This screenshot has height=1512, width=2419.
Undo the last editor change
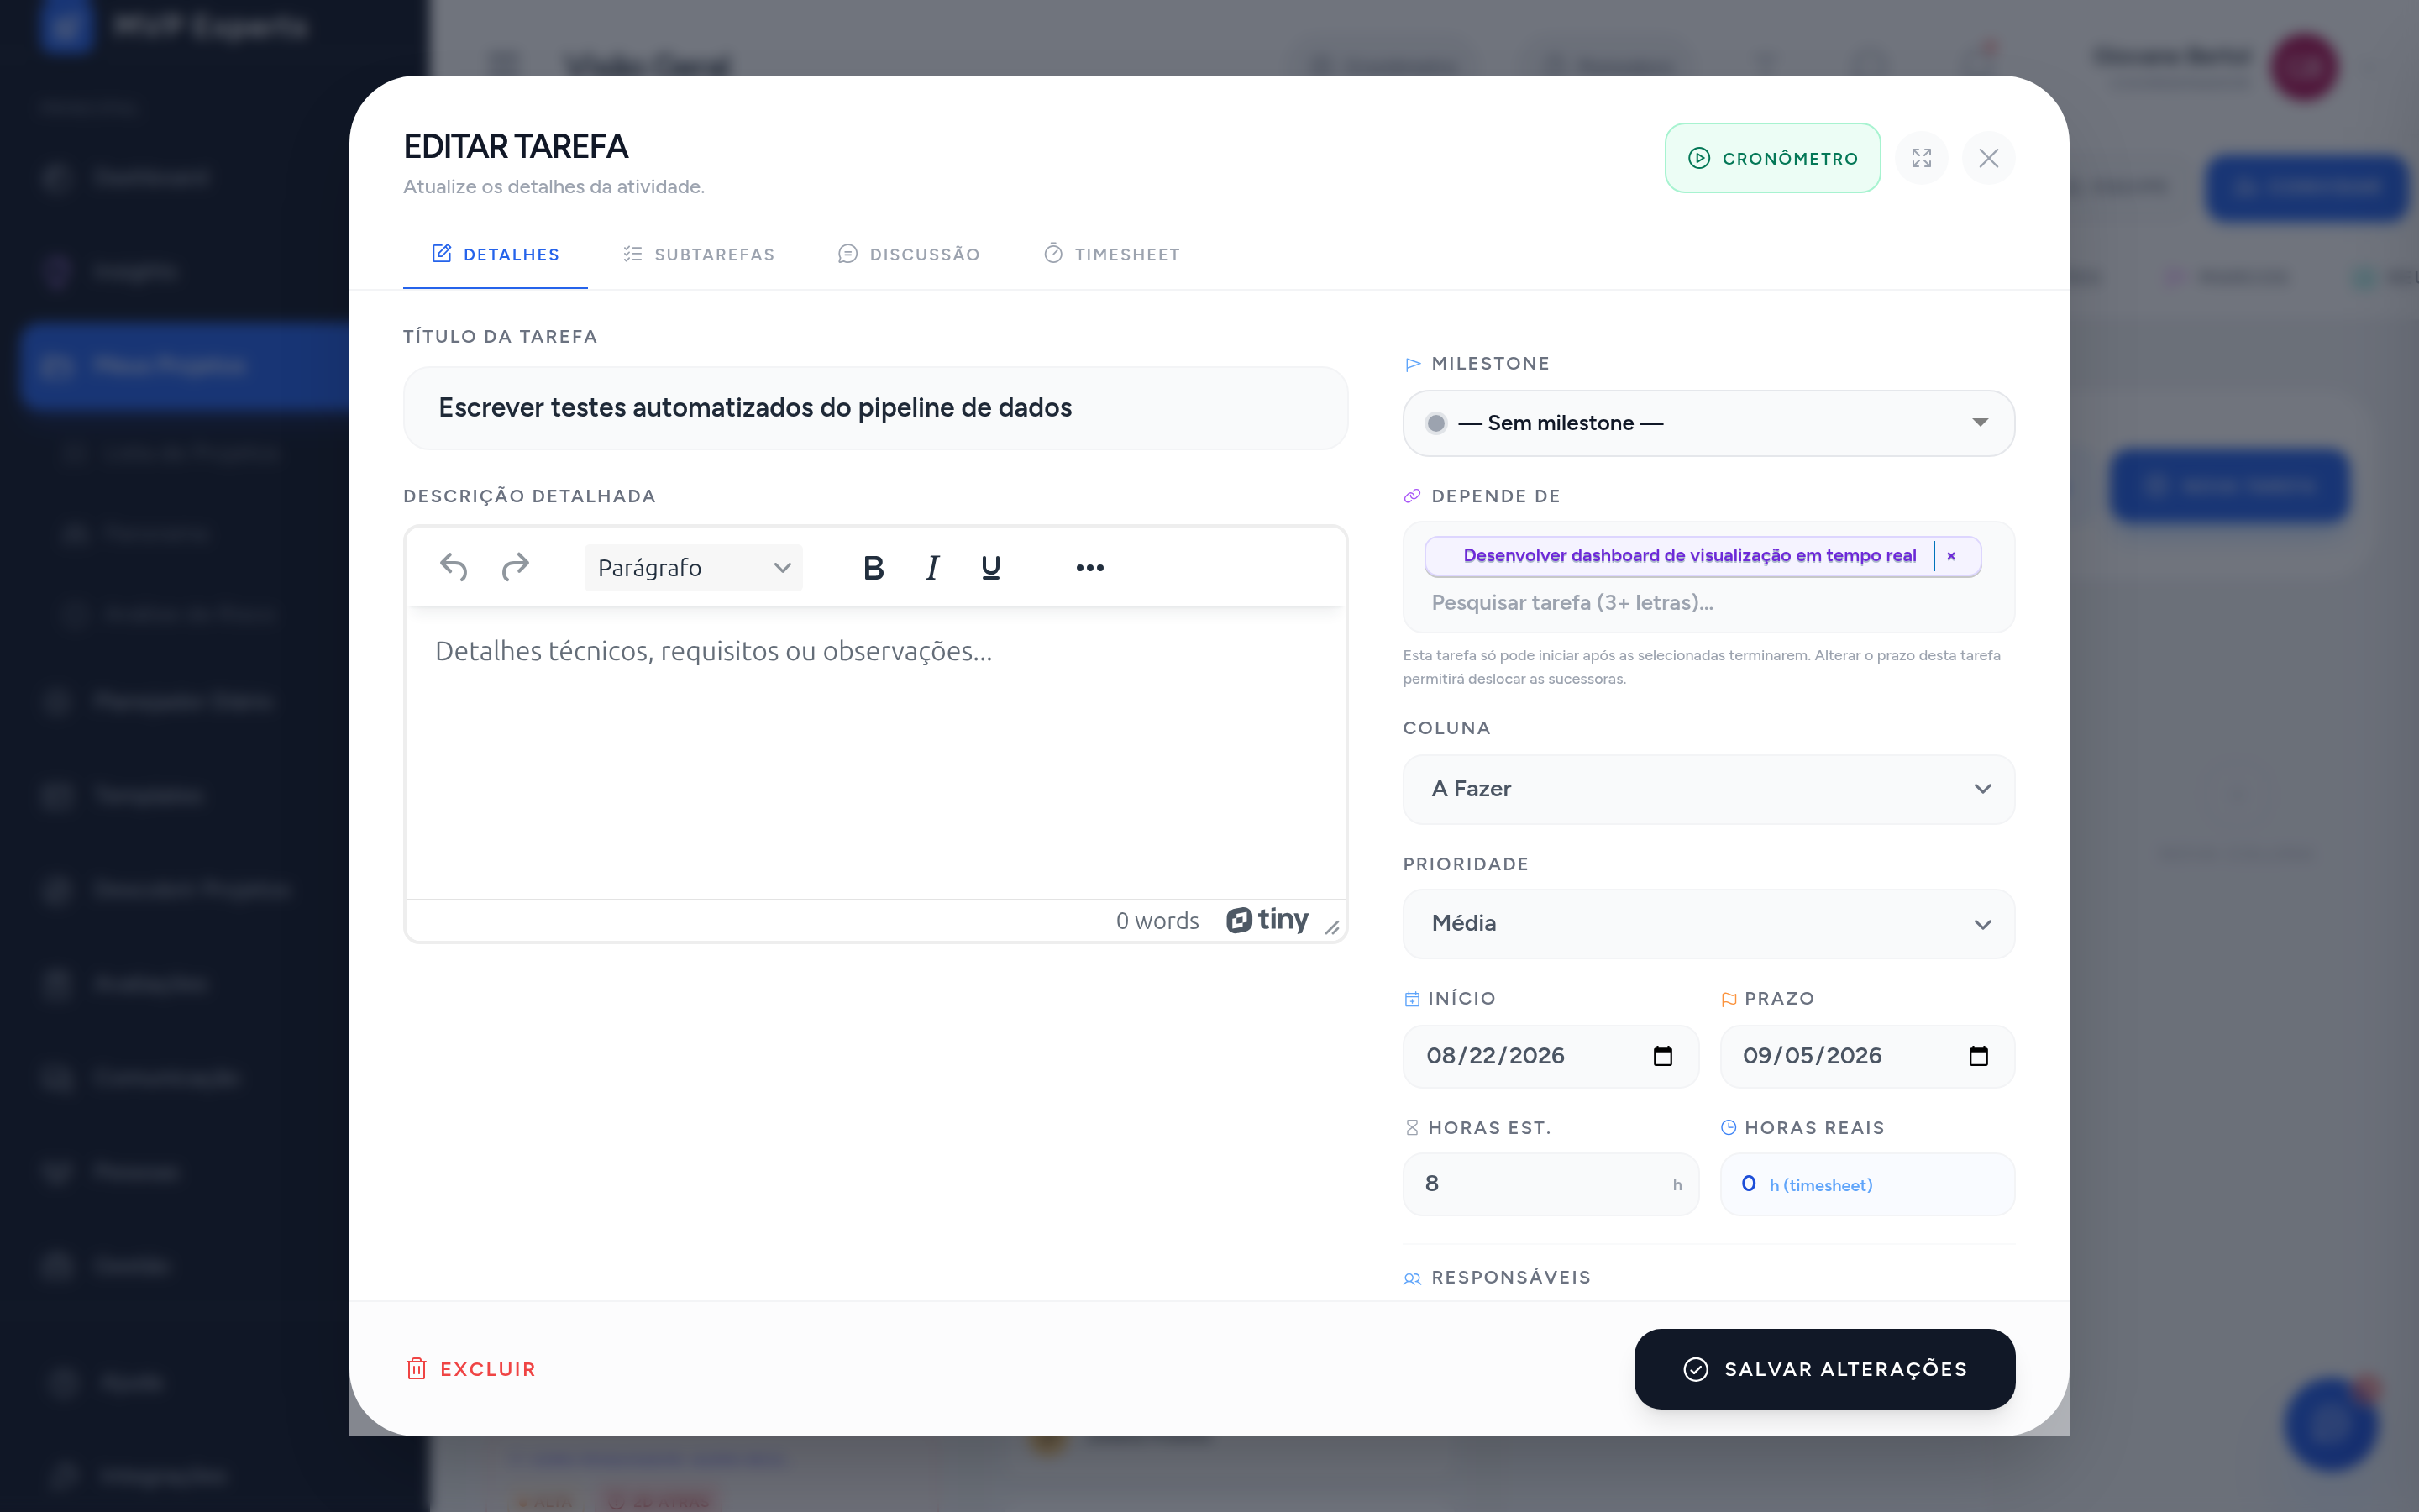tap(453, 567)
